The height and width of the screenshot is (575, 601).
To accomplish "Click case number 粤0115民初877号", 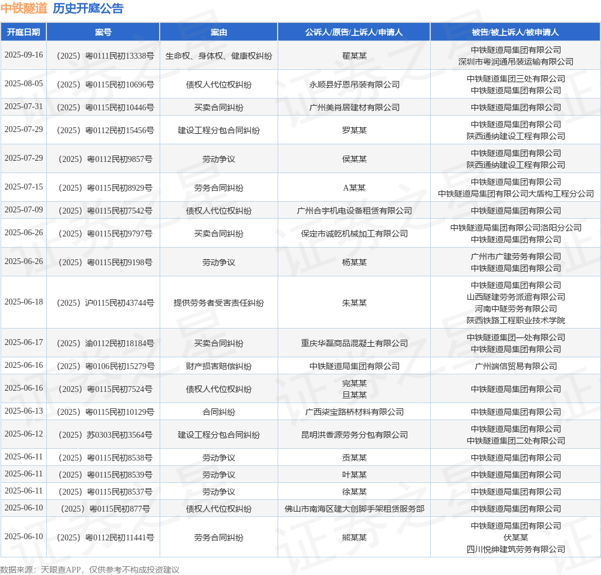I will pyautogui.click(x=106, y=509).
